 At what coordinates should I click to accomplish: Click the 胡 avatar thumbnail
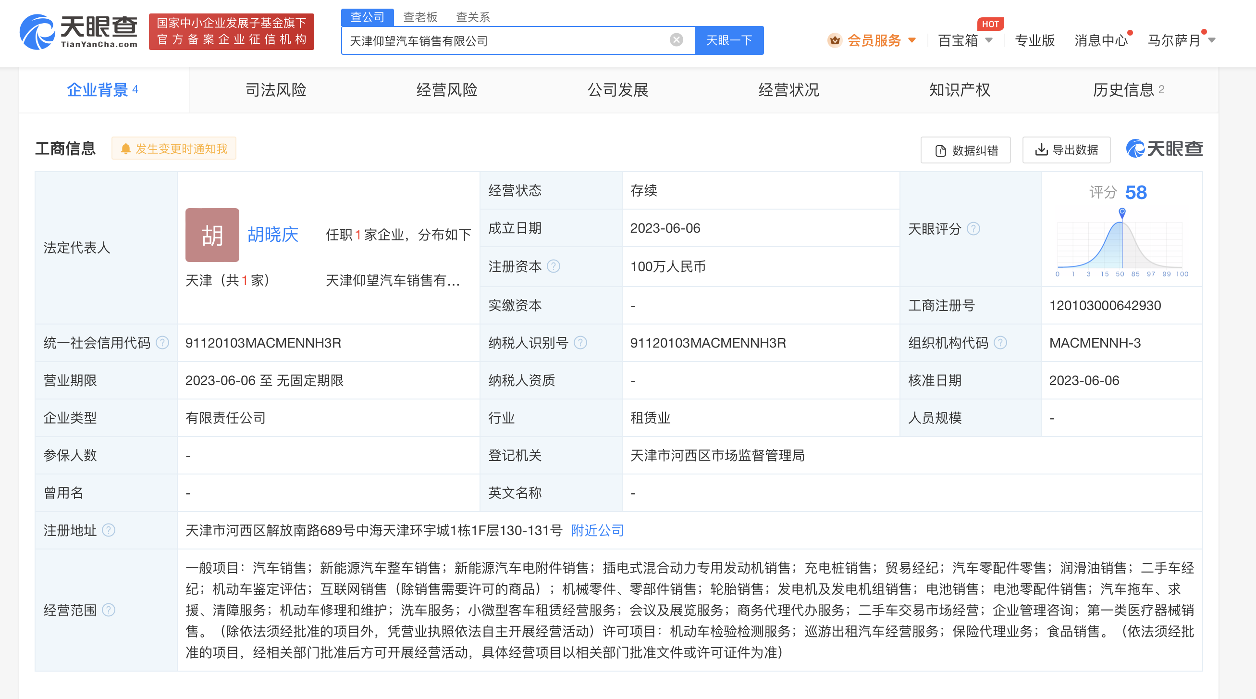click(x=212, y=235)
